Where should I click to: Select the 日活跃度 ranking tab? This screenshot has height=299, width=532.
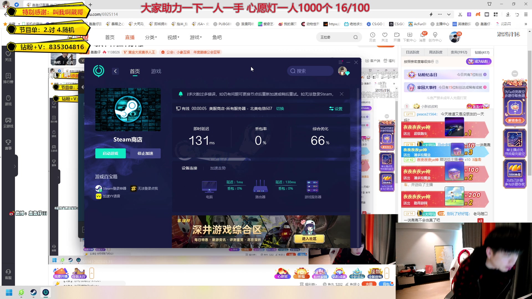coord(413,52)
